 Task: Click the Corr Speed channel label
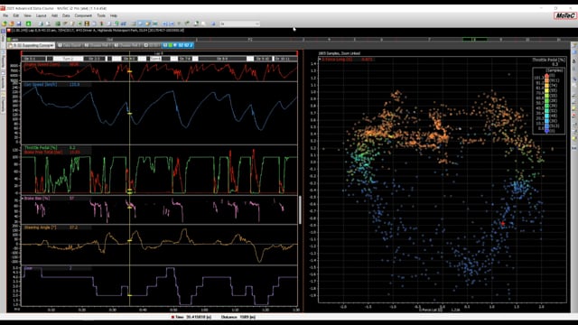pos(41,85)
